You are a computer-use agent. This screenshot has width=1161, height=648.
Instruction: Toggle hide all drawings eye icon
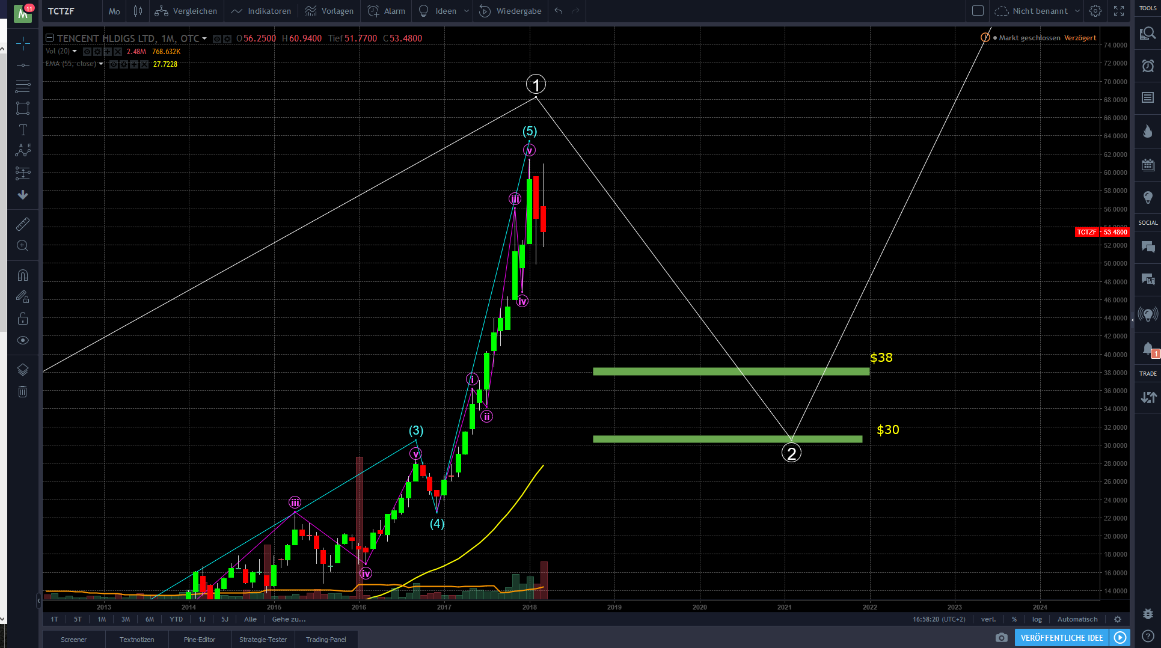pyautogui.click(x=23, y=340)
